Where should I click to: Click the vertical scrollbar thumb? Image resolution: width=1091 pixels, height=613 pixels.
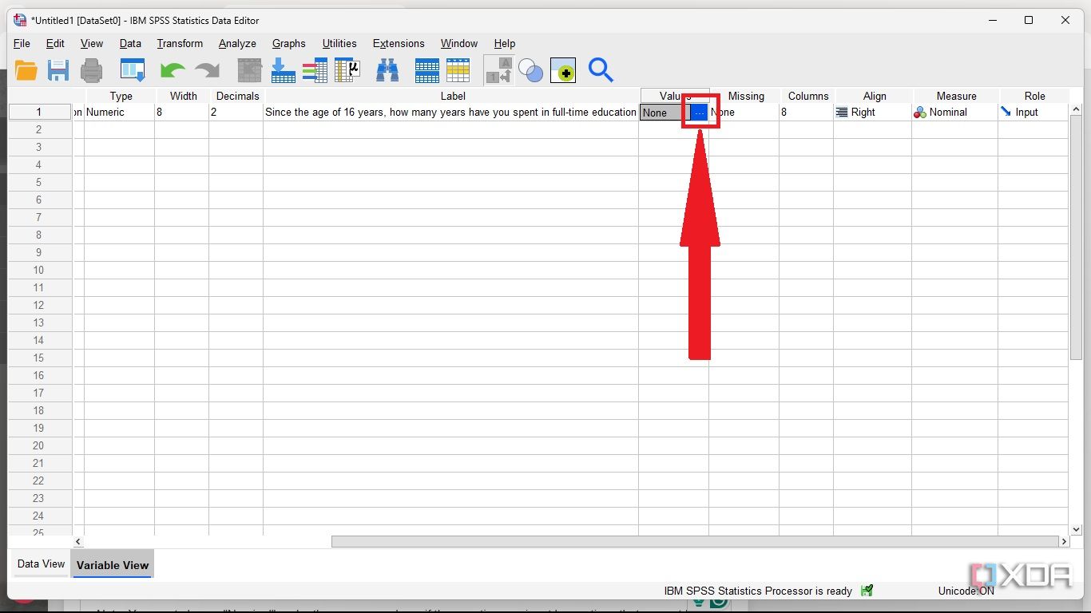click(1076, 238)
